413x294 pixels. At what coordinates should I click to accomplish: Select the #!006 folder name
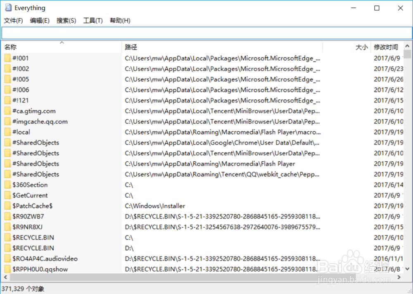point(21,90)
